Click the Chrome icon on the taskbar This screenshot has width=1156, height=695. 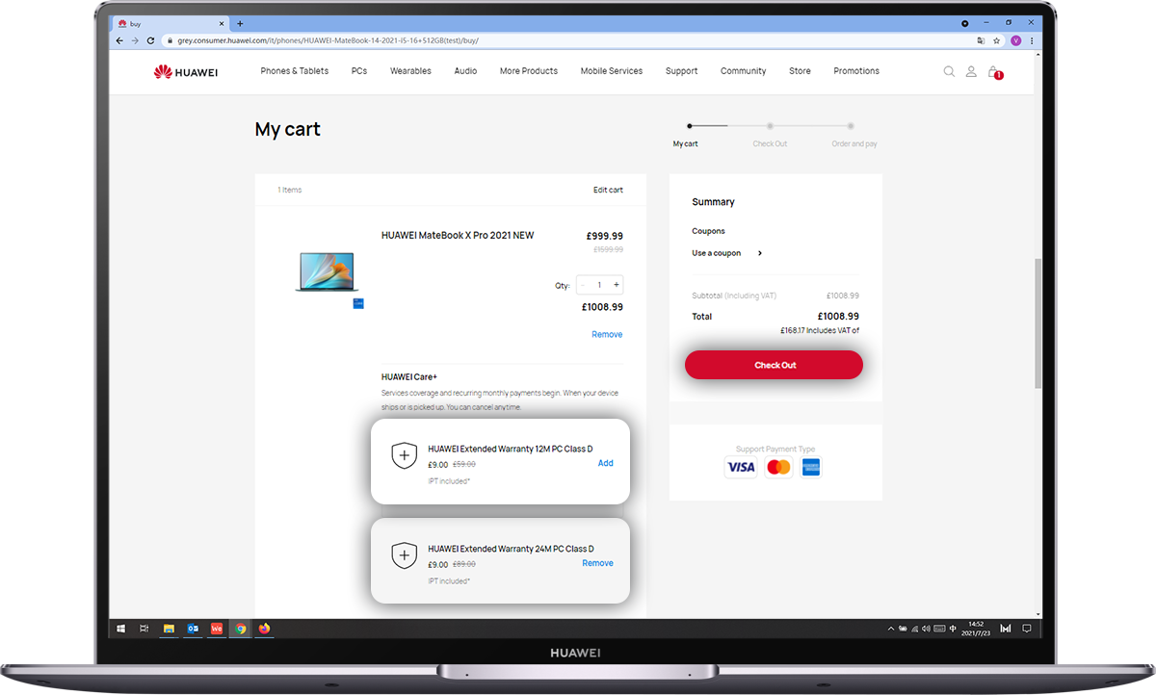tap(241, 629)
